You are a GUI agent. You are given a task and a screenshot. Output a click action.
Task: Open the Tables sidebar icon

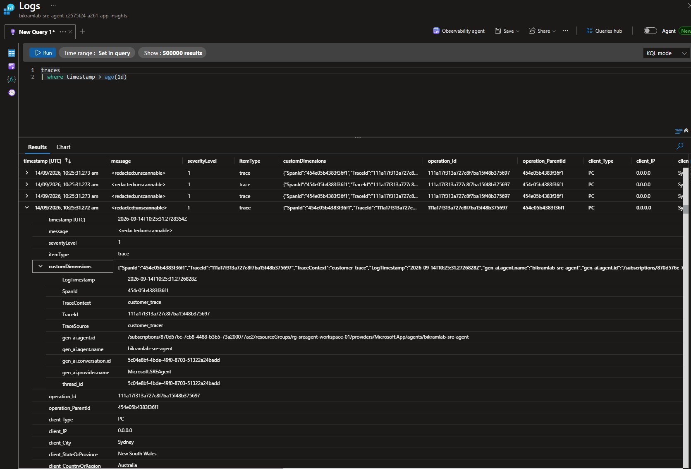click(x=12, y=53)
